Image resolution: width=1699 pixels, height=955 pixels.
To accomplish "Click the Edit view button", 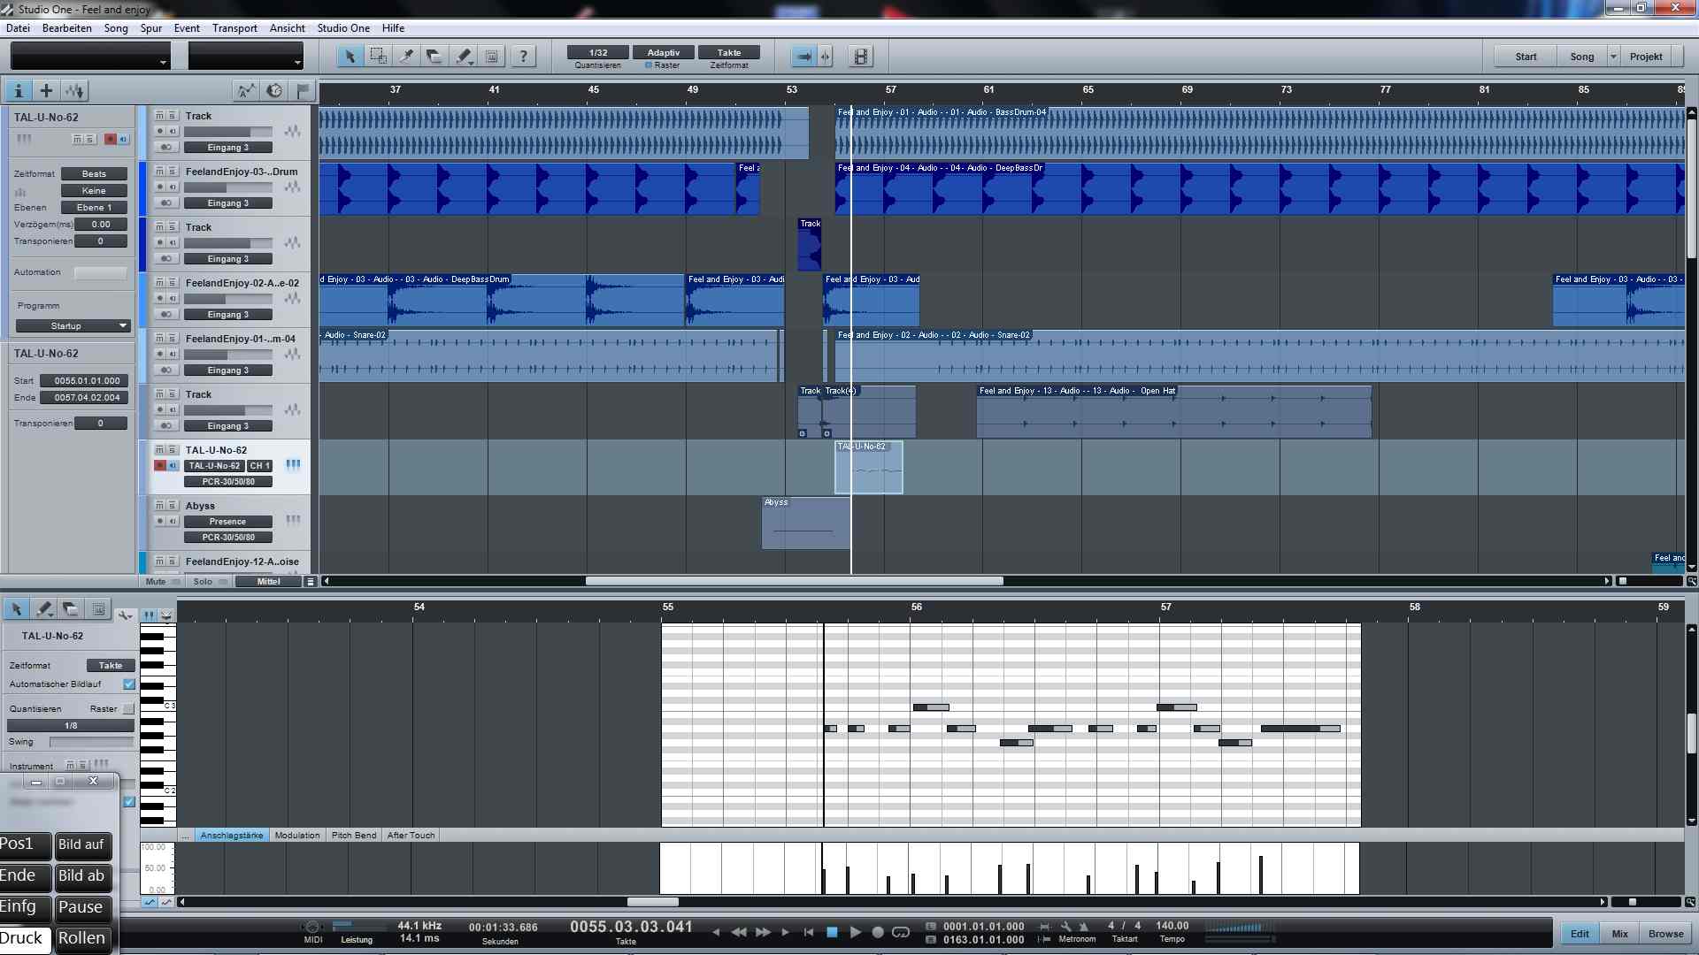I will [1580, 934].
